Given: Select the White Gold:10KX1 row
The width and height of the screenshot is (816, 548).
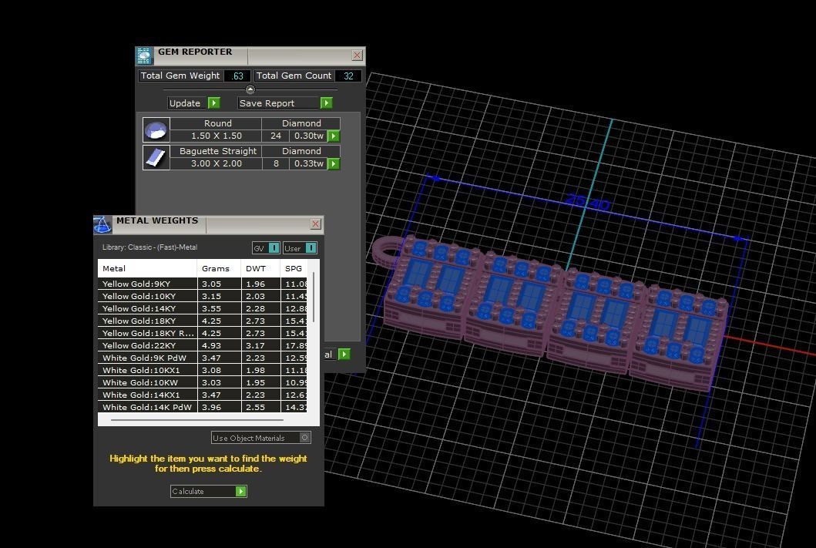Looking at the screenshot, I should tap(203, 370).
